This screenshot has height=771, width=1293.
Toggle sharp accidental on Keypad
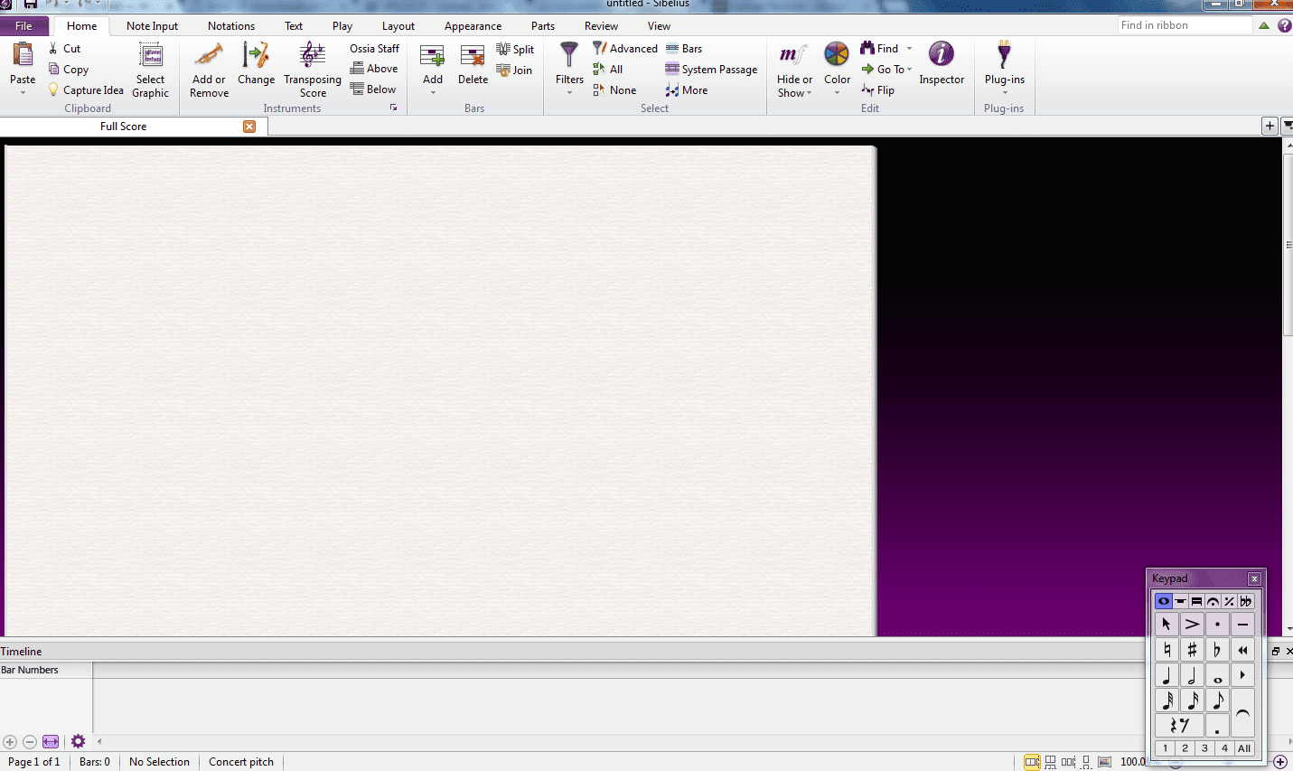1192,649
